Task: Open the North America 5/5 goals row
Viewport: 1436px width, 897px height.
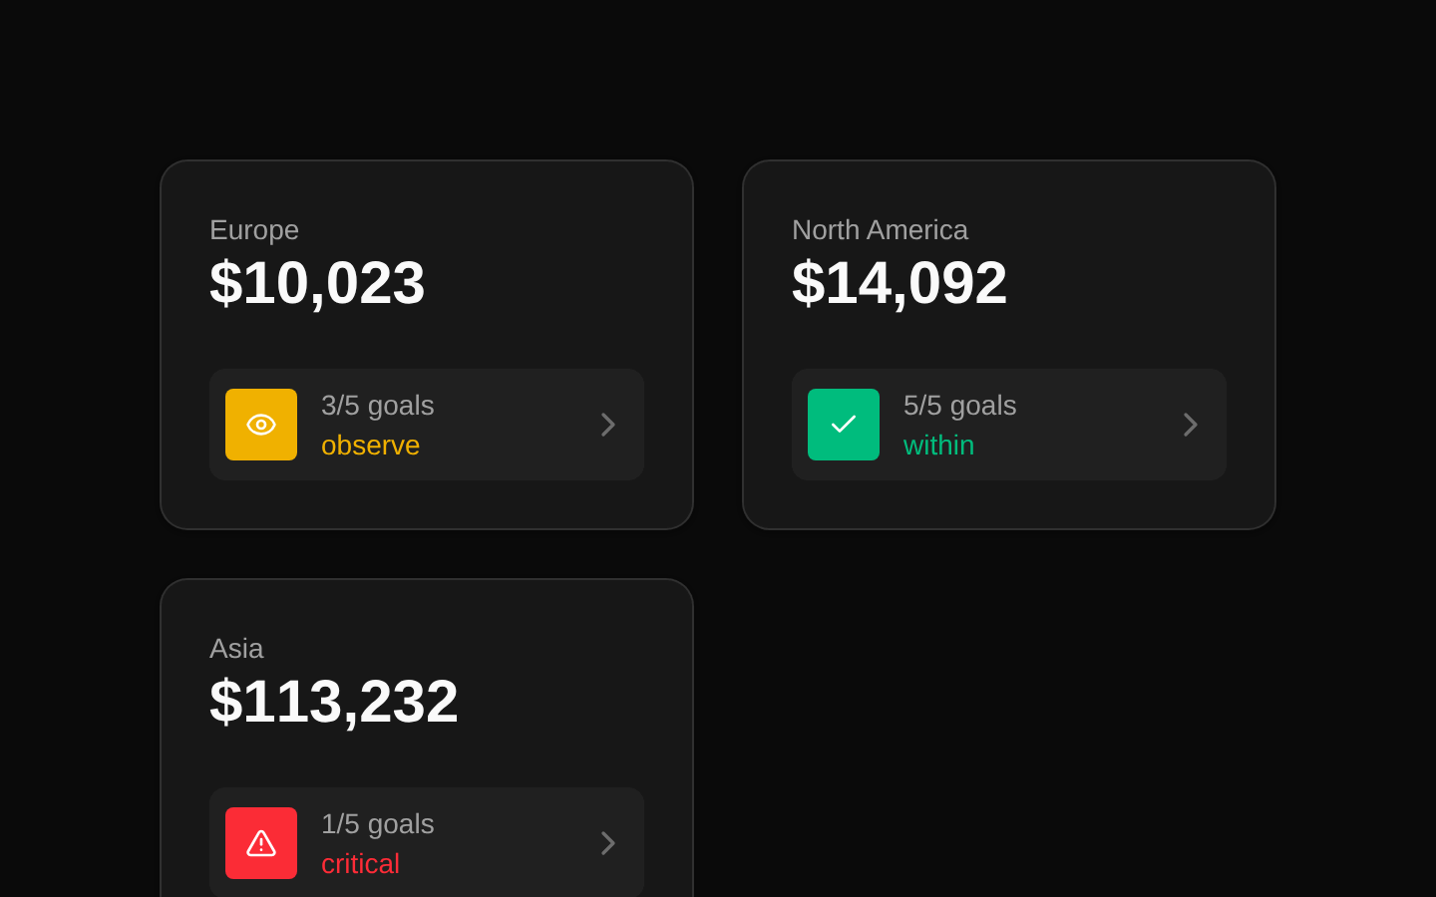Action: (1009, 425)
